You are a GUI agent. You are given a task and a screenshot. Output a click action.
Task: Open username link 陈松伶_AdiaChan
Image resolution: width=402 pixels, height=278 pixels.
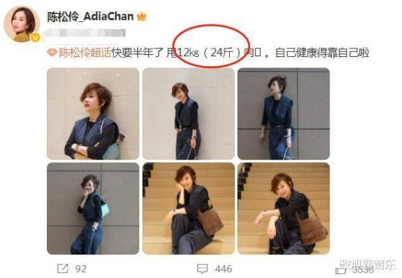[90, 17]
